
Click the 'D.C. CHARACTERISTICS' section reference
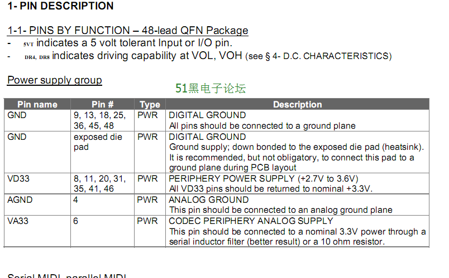[336, 56]
